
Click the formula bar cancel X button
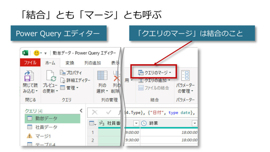(94, 112)
